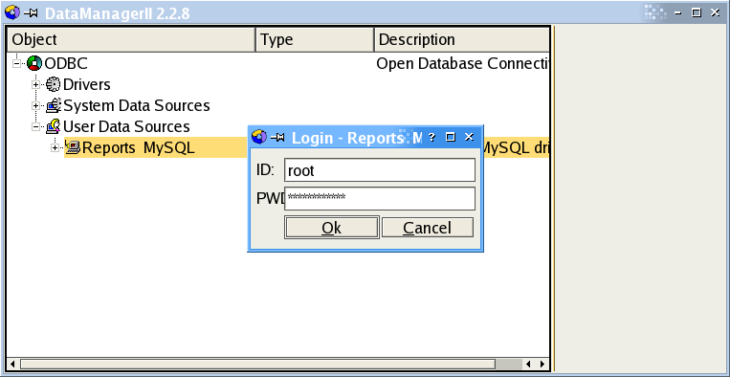Click the horizontal scrollbar thumb
Viewport: 730px width, 377px height.
(x=257, y=364)
